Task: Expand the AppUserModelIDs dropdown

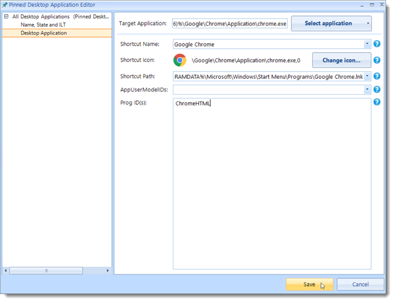Action: point(367,89)
